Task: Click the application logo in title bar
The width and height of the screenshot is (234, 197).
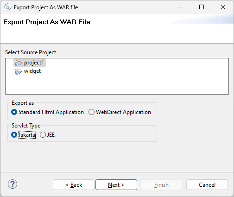Action: (7, 7)
